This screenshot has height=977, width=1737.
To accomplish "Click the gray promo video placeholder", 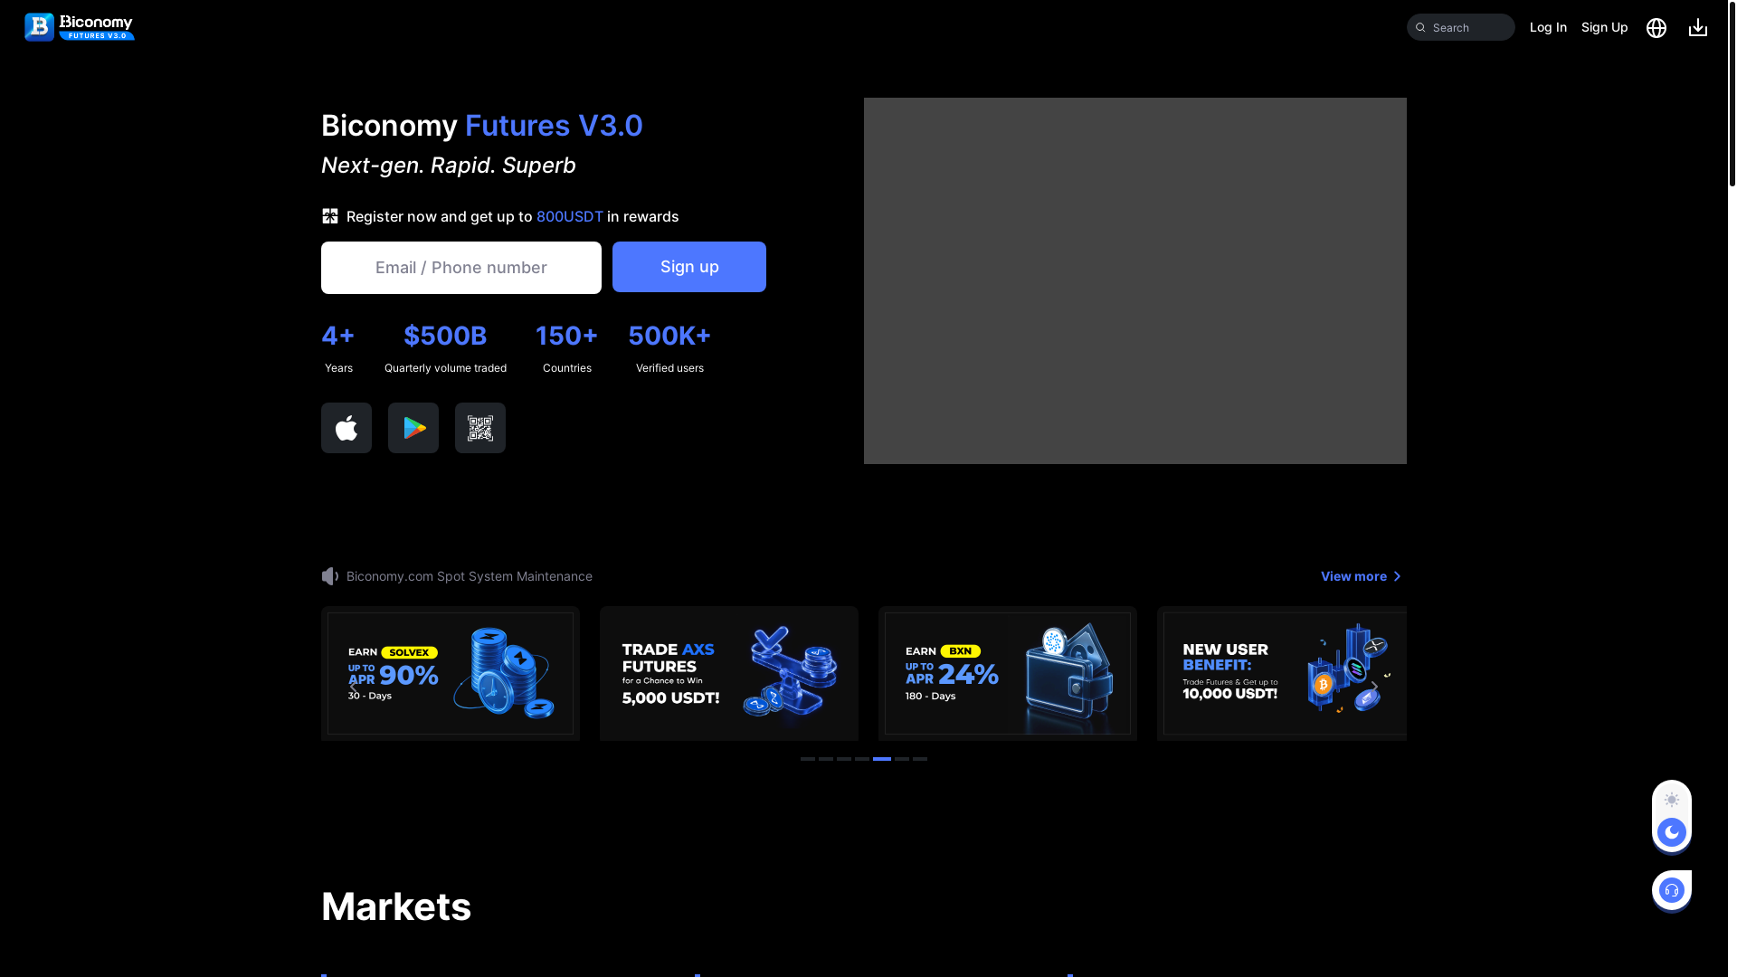I will (1135, 280).
